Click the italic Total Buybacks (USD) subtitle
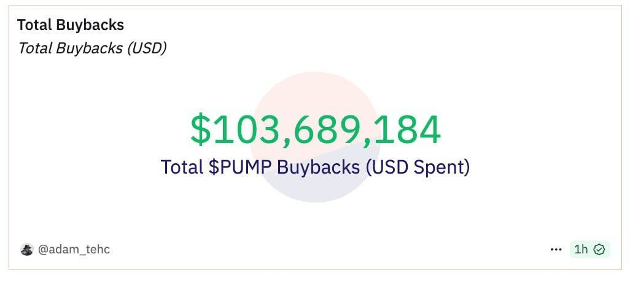630x281 pixels. pos(92,48)
